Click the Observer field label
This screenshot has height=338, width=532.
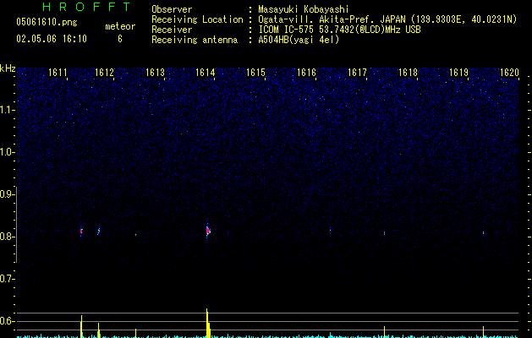(172, 9)
